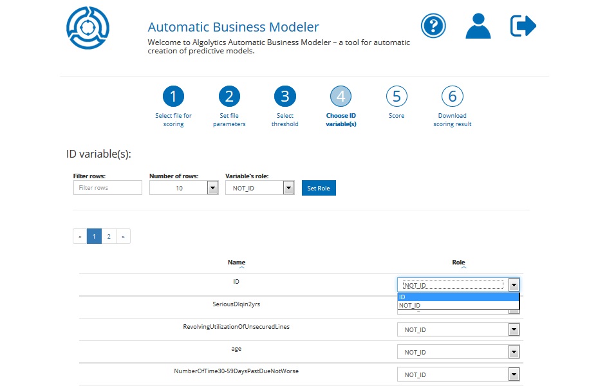Open the Variable's role dropdown
Viewport: 589px width, 388px height.
259,188
